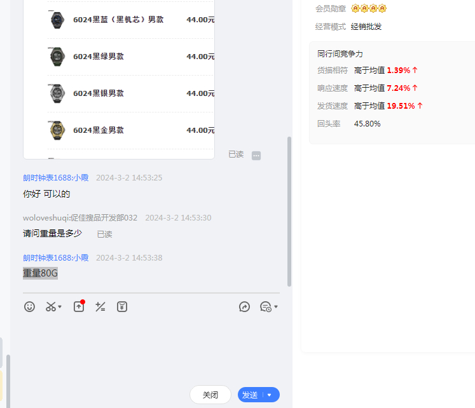Expand the chat history dropdown arrow
Viewport: 475px width, 408px height.
pyautogui.click(x=276, y=307)
